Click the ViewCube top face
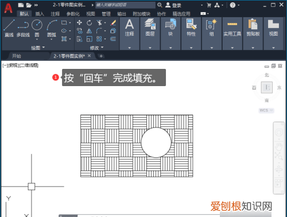 point(267,87)
